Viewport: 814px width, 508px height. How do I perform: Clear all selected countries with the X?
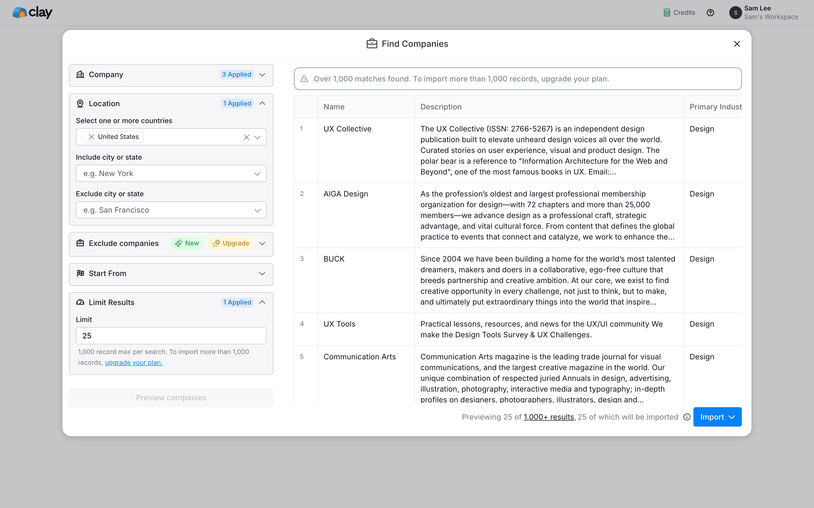[x=247, y=137]
